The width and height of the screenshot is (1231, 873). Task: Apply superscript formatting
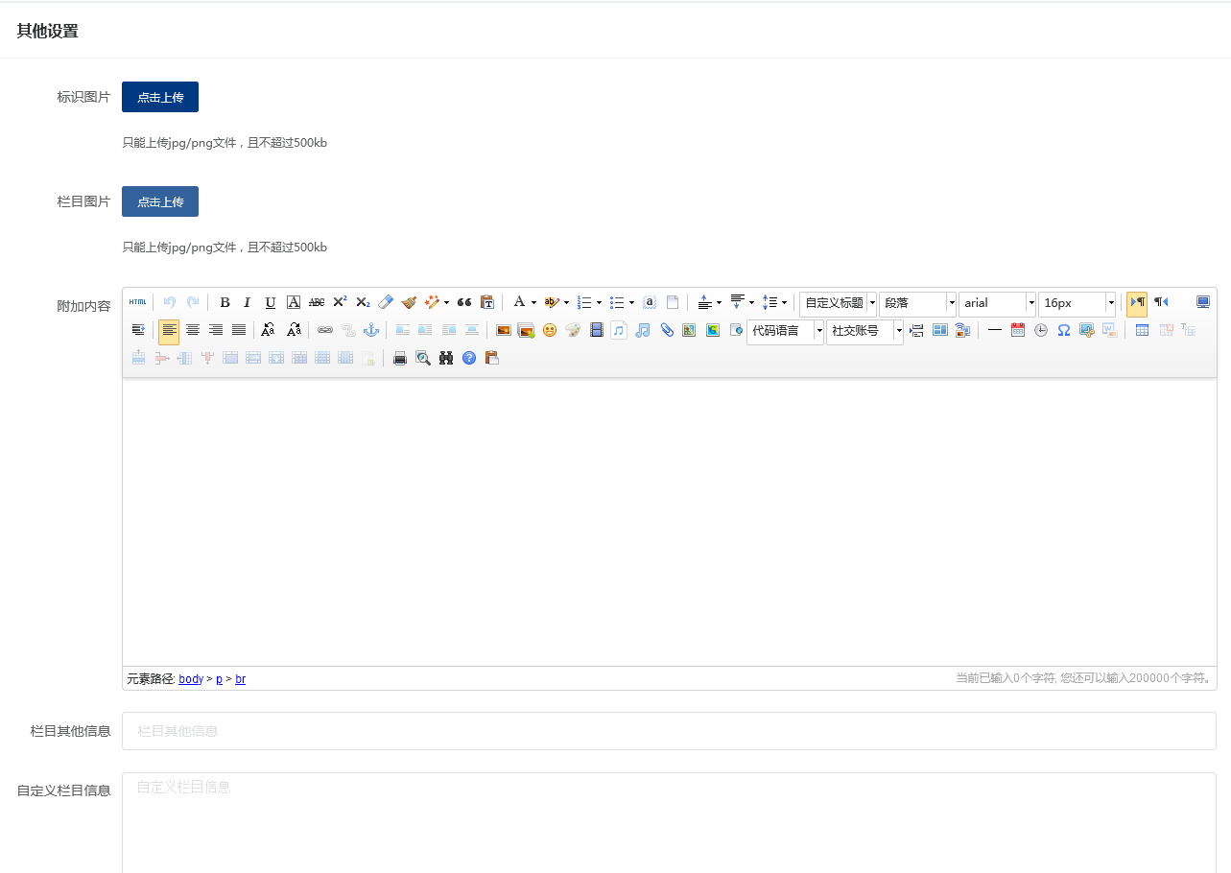point(340,302)
